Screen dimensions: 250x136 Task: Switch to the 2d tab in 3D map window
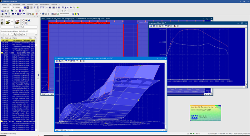pos(62,130)
